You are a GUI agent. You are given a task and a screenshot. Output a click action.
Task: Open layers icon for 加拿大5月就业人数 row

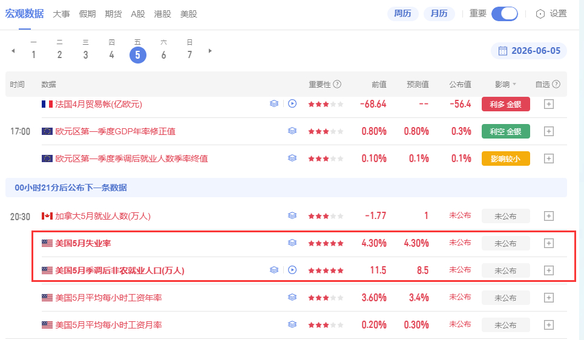coord(292,215)
